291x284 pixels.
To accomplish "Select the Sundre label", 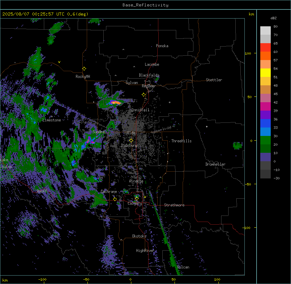I will point(99,132).
